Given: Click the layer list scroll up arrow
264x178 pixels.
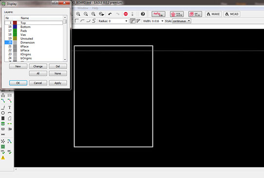Looking at the screenshot, I should click(65, 18).
